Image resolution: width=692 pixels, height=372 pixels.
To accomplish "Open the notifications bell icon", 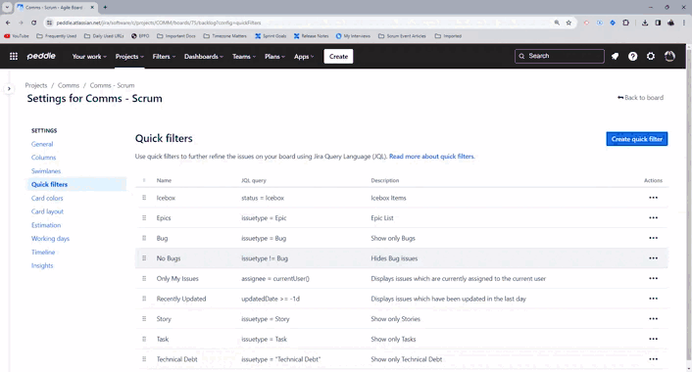I will 615,57.
